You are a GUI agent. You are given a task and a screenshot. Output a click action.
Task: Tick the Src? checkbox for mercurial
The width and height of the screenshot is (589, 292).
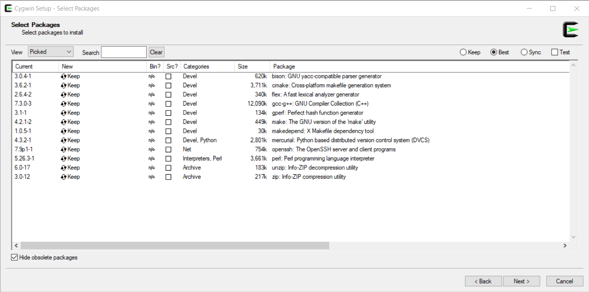point(168,140)
